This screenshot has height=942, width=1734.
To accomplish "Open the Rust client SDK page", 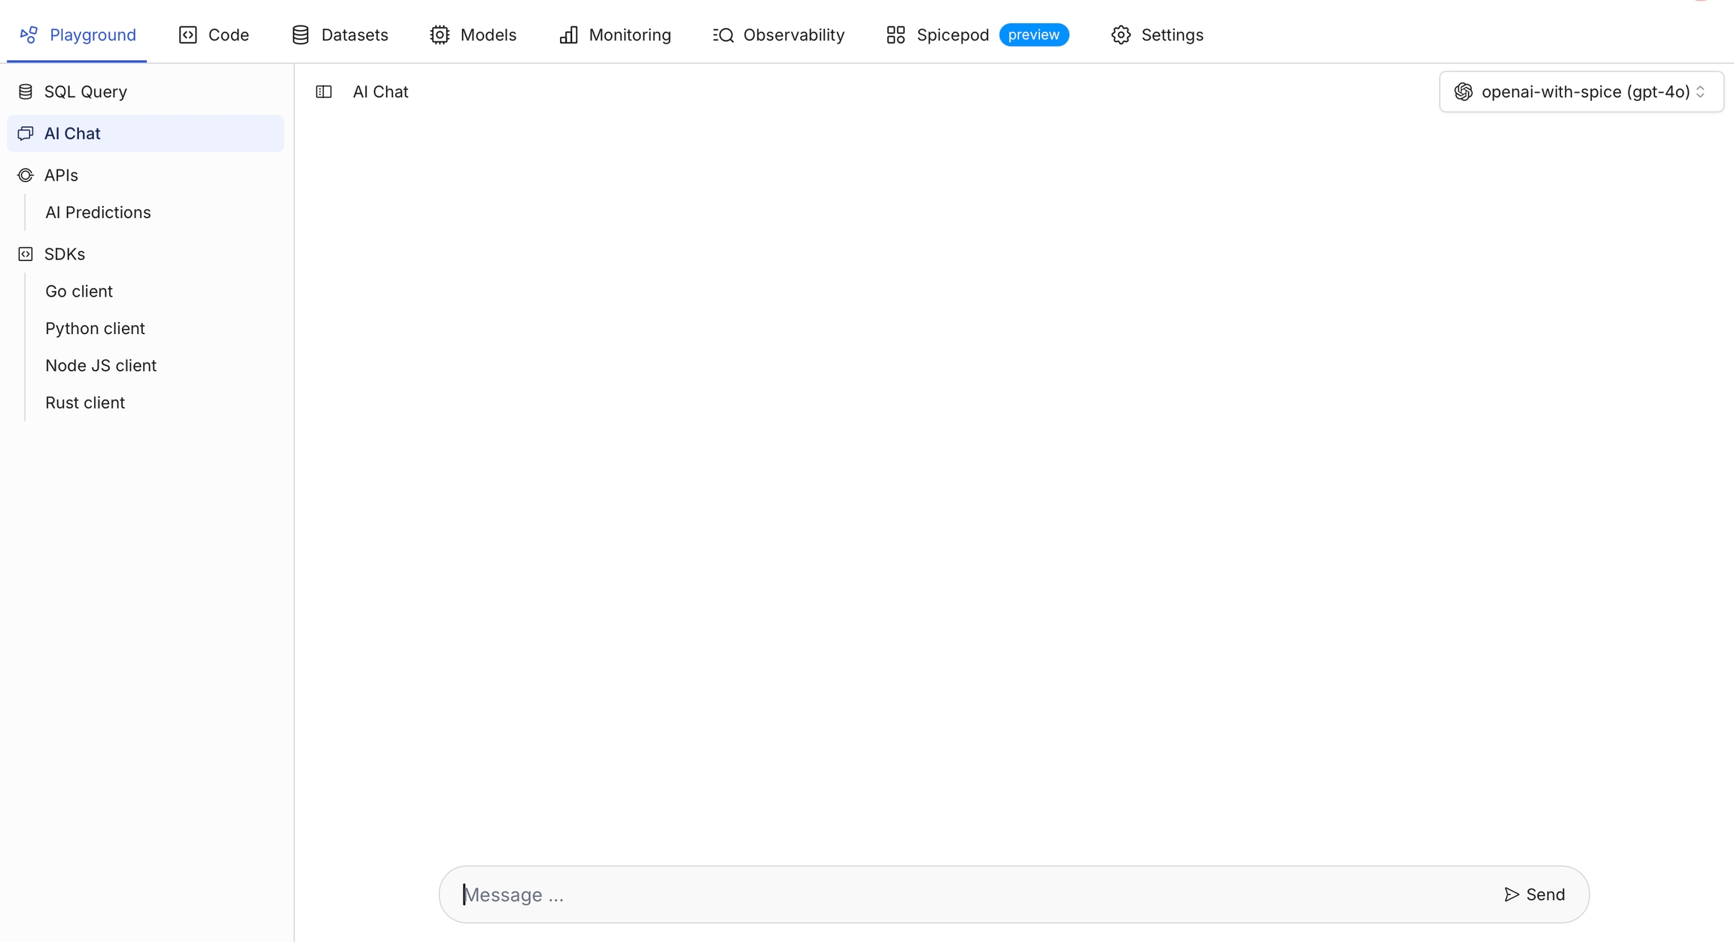I will click(x=85, y=403).
